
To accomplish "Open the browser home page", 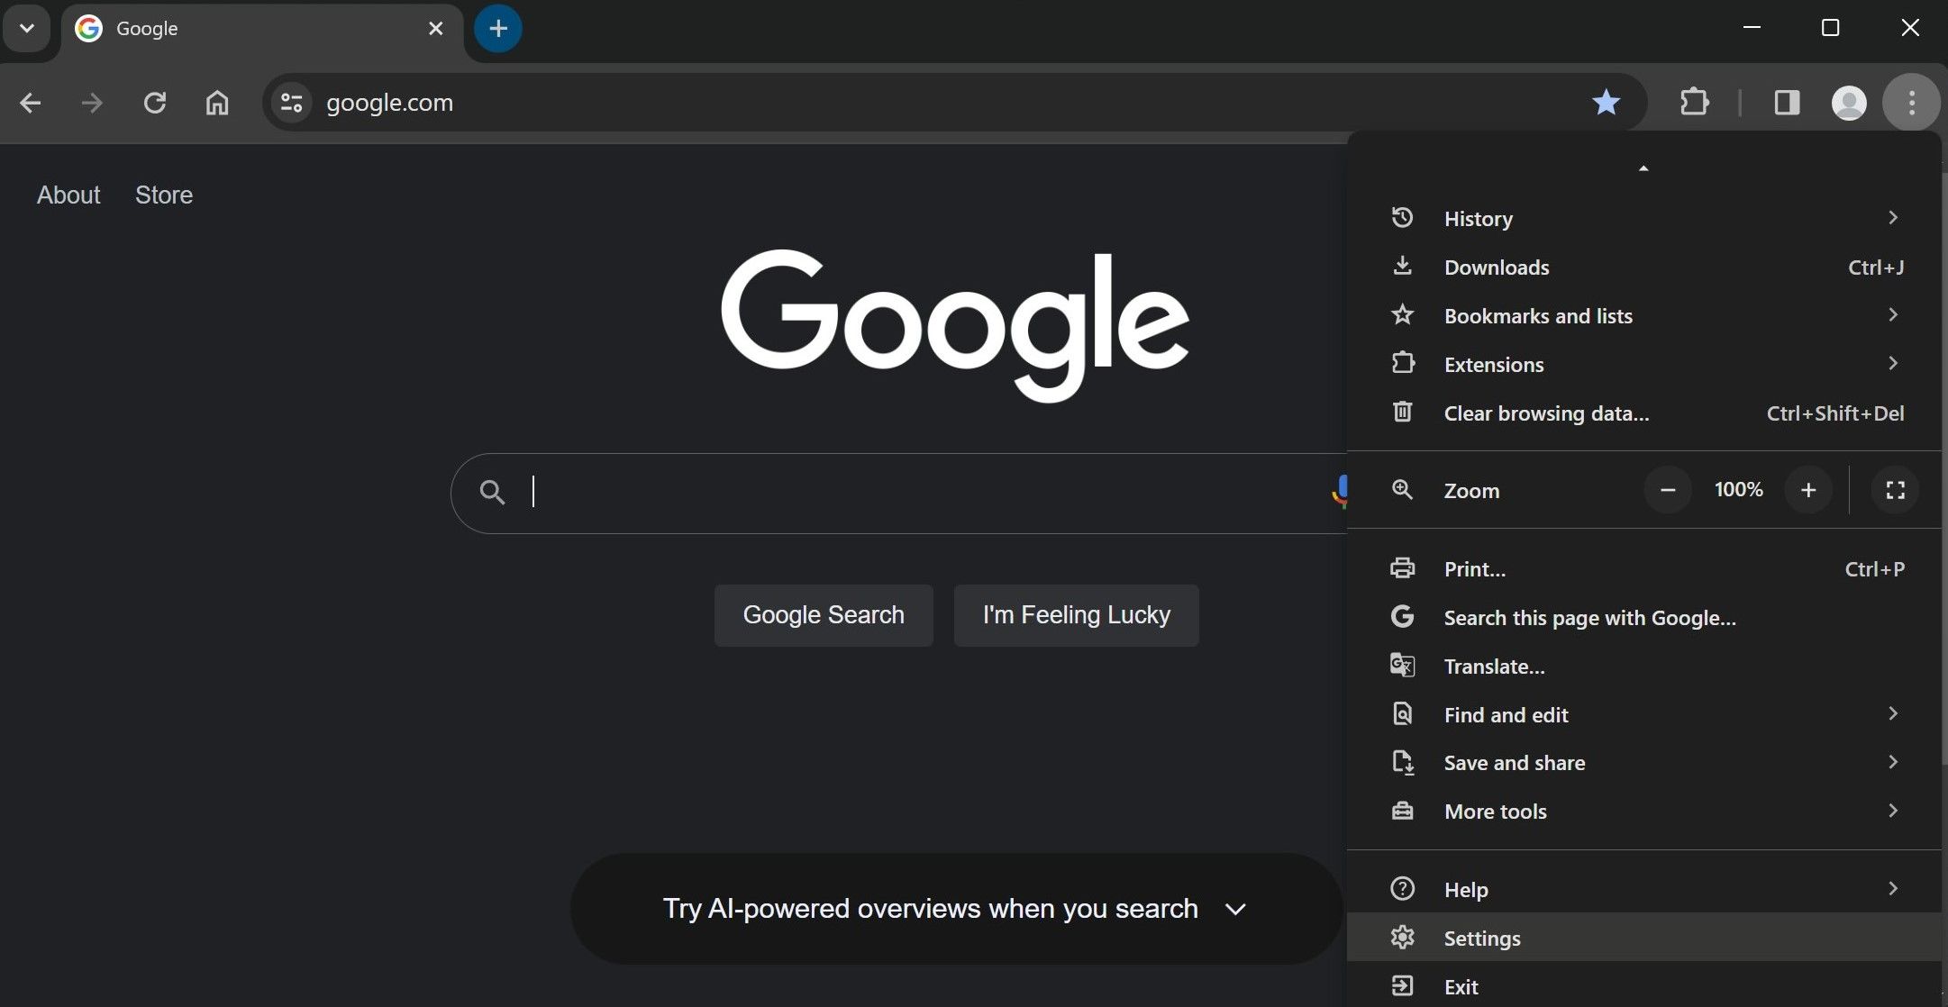I will 216,103.
